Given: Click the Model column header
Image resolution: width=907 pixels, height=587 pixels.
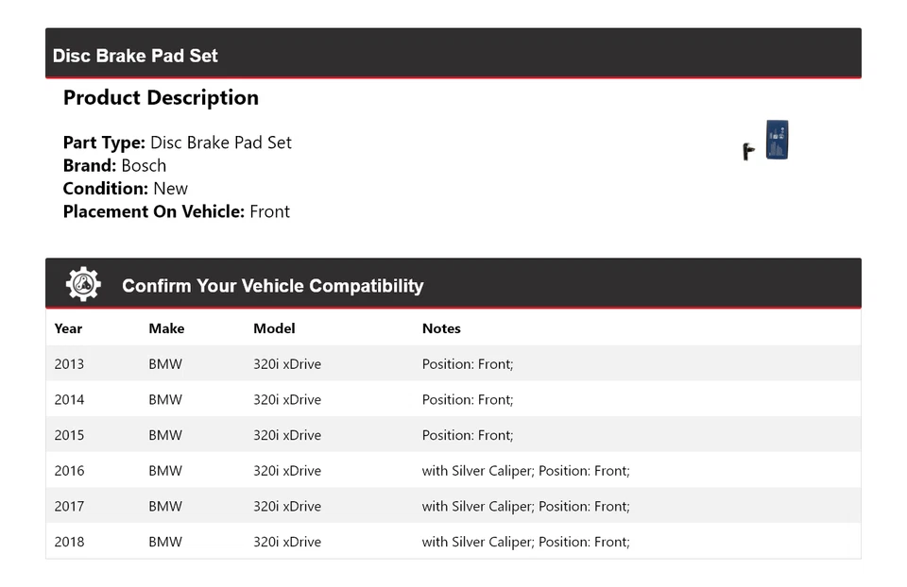Looking at the screenshot, I should pos(274,328).
